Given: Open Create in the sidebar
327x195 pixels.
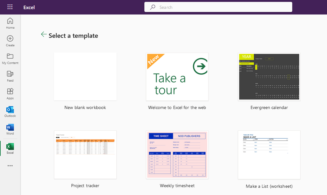Looking at the screenshot, I should coord(10,41).
